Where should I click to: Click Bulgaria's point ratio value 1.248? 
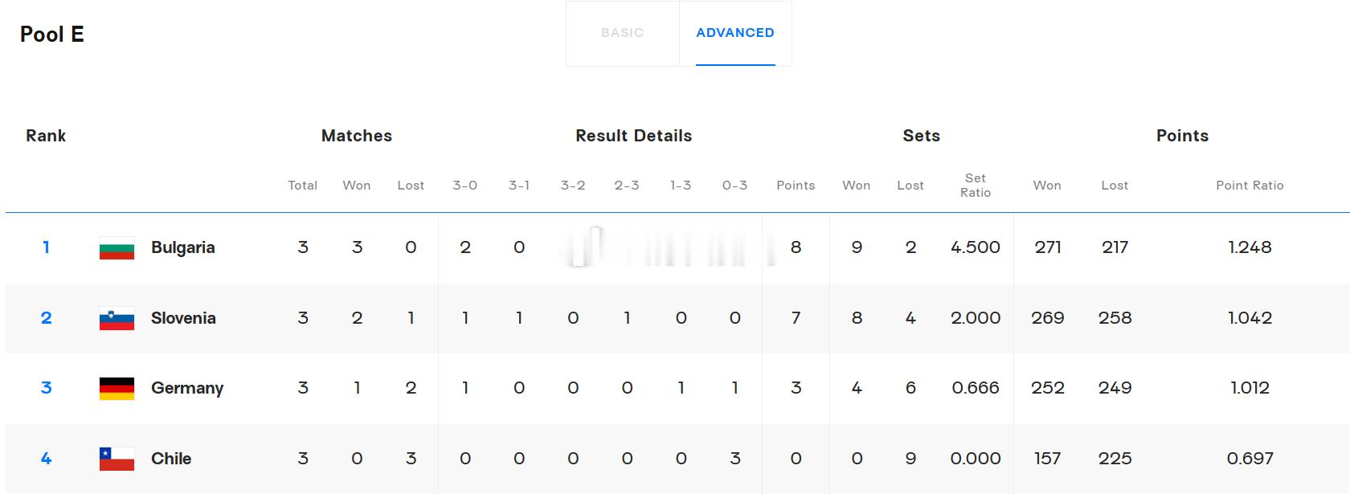[x=1250, y=247]
